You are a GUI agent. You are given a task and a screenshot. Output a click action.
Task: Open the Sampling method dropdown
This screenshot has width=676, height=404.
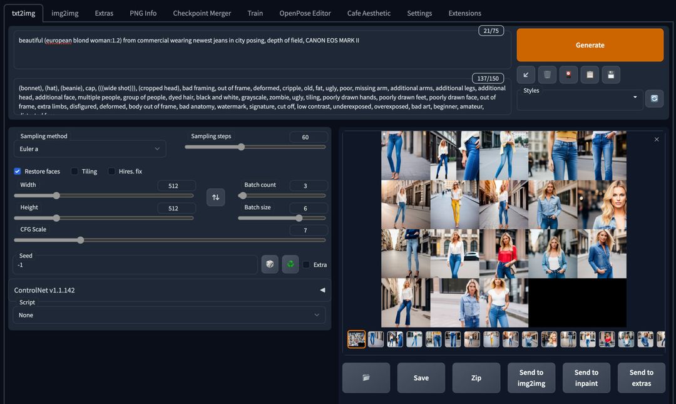(90, 149)
